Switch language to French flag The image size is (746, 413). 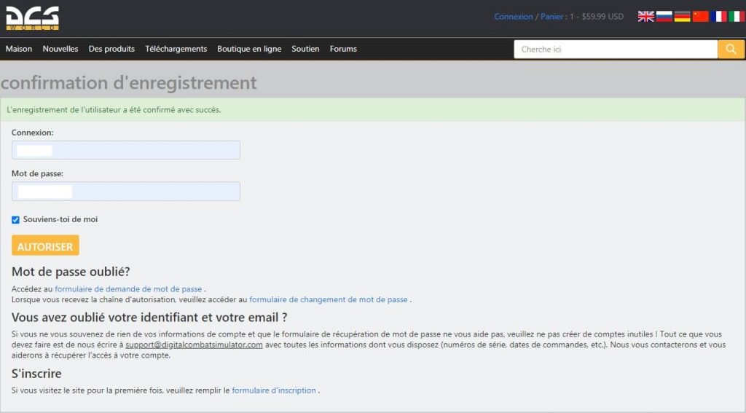pos(718,17)
